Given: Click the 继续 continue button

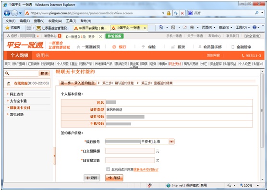Looking at the screenshot, I should point(114,178).
